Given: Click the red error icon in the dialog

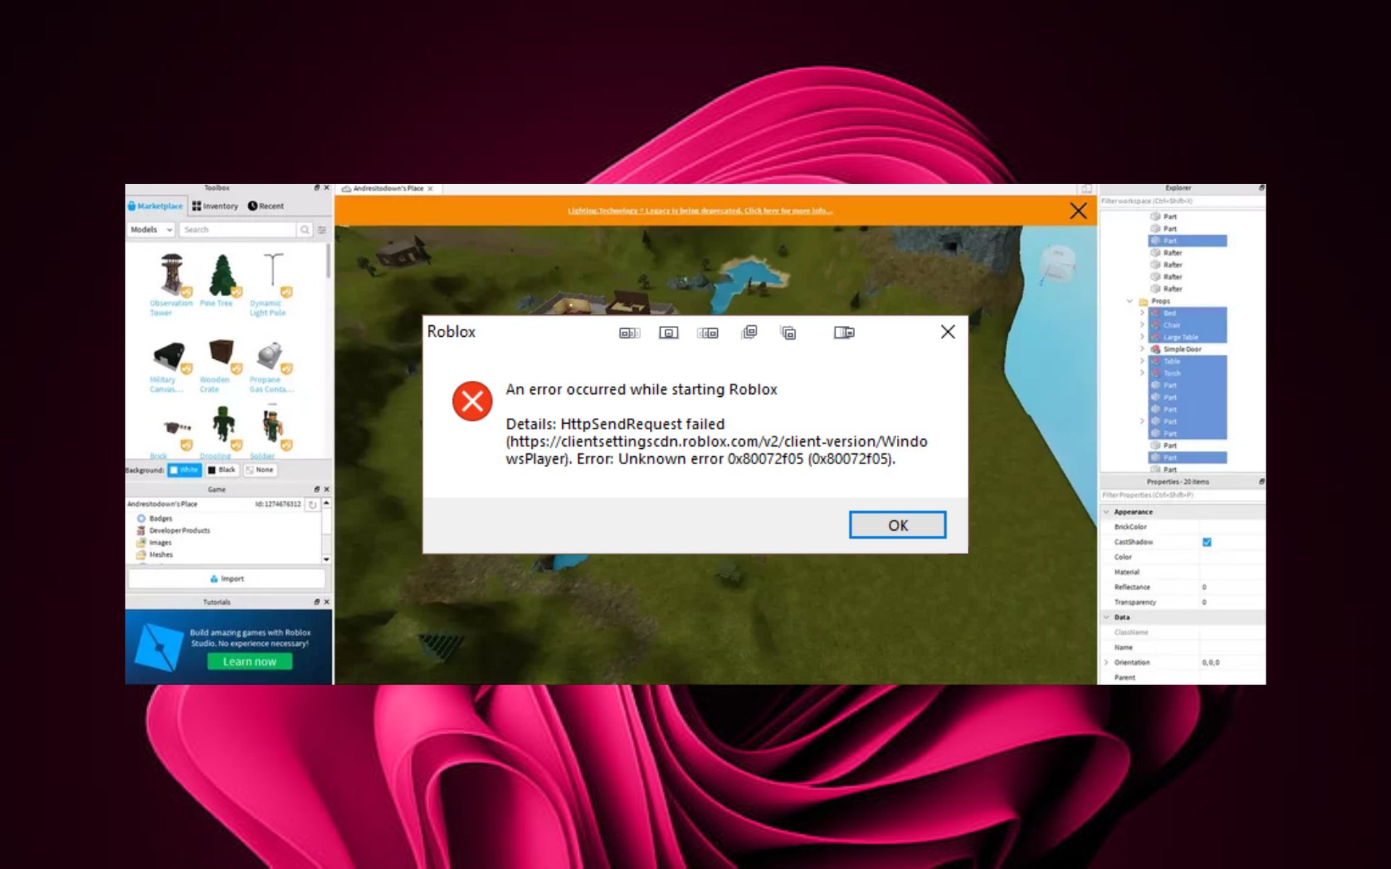Looking at the screenshot, I should point(472,401).
